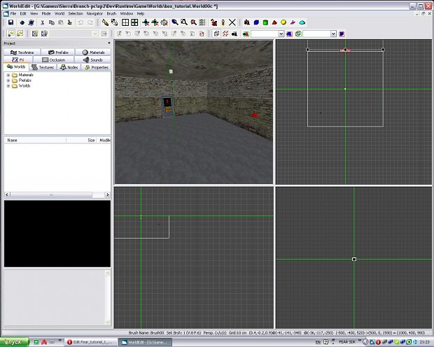This screenshot has height=347, width=434.
Task: Switch to the Occlusion tab
Action: (53, 59)
